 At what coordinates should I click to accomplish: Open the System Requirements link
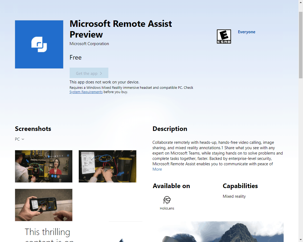pos(86,92)
